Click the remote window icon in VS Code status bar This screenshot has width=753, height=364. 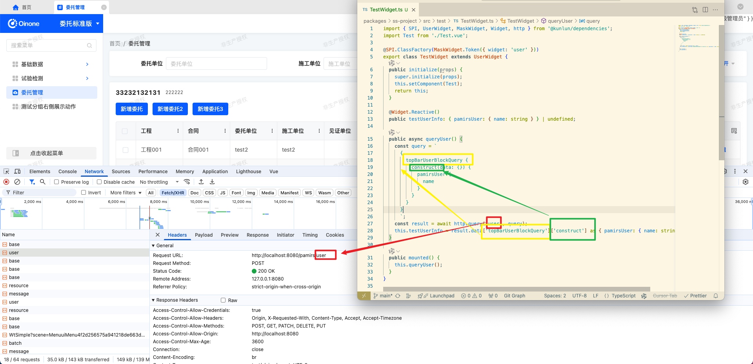(x=364, y=296)
